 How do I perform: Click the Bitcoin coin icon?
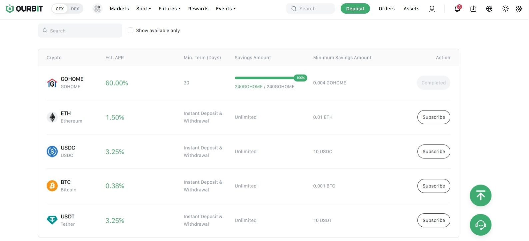click(x=52, y=186)
